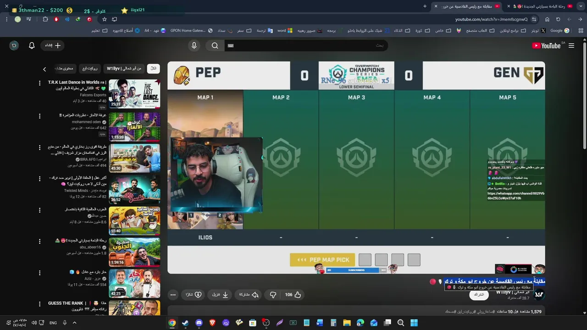587x330 pixels.
Task: Open File Explorer from the taskbar
Action: click(x=347, y=323)
